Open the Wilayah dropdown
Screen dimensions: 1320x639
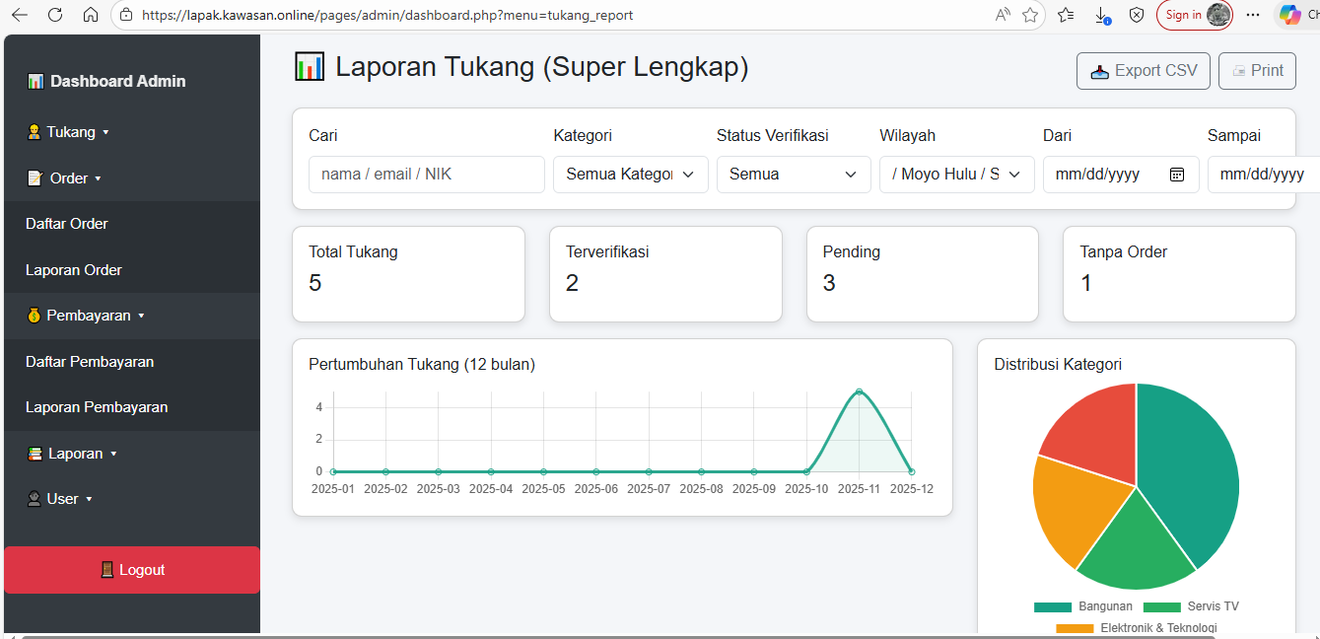956,175
